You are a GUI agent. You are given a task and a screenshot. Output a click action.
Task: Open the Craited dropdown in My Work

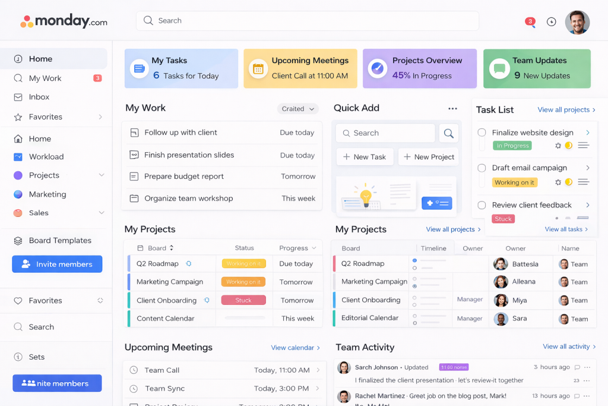pyautogui.click(x=297, y=109)
